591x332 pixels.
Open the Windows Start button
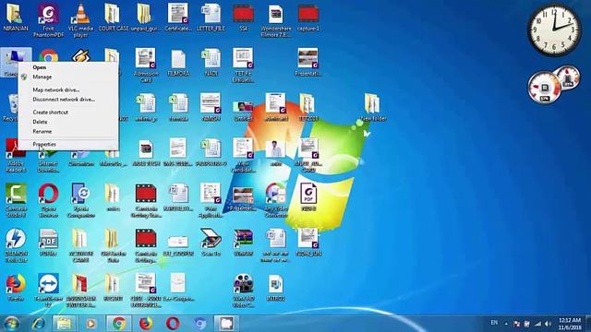[11, 324]
